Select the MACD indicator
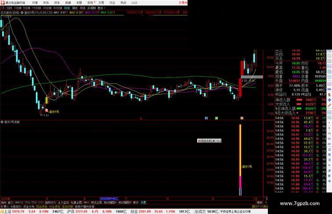332x214 pixels. (x=19, y=203)
